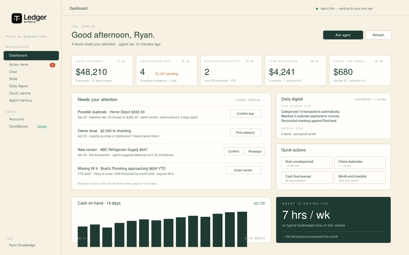Click the Owner draw $2,500 row title
The image size is (409, 255).
(104, 131)
